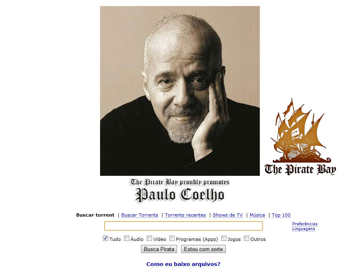Go to Torrents recentes
The width and height of the screenshot is (344, 272).
click(186, 215)
